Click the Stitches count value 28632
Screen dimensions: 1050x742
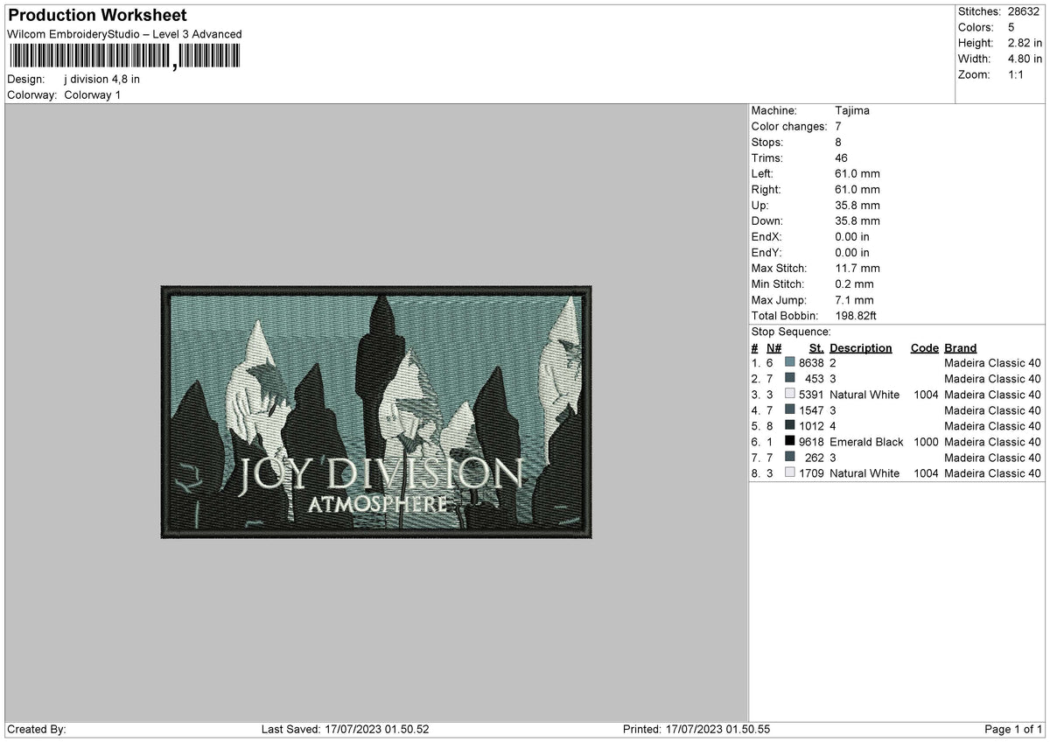[x=1022, y=11]
